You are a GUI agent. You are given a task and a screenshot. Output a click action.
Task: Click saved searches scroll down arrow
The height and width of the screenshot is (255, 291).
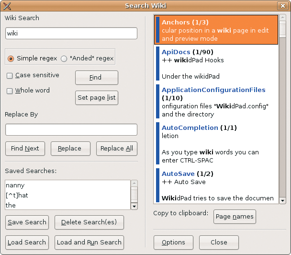[134, 206]
